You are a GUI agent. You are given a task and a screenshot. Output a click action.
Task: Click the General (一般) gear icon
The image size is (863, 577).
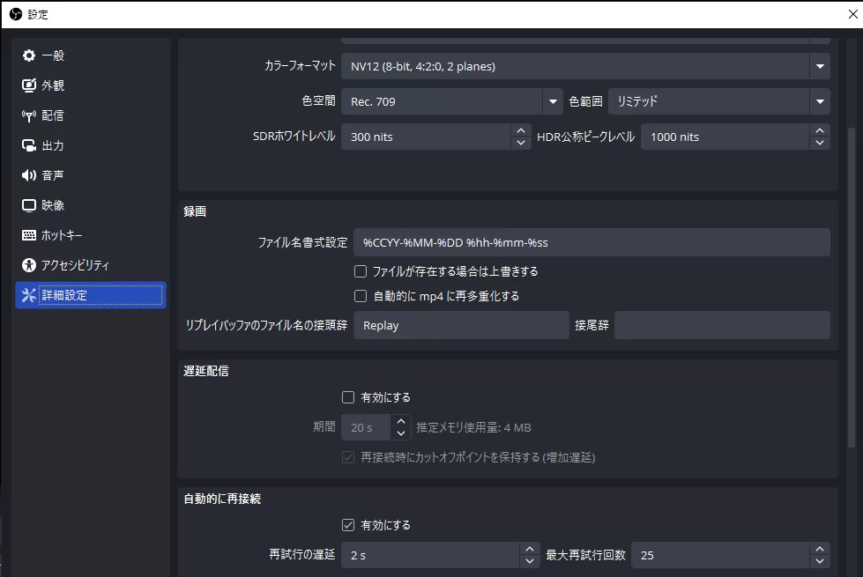click(x=29, y=55)
